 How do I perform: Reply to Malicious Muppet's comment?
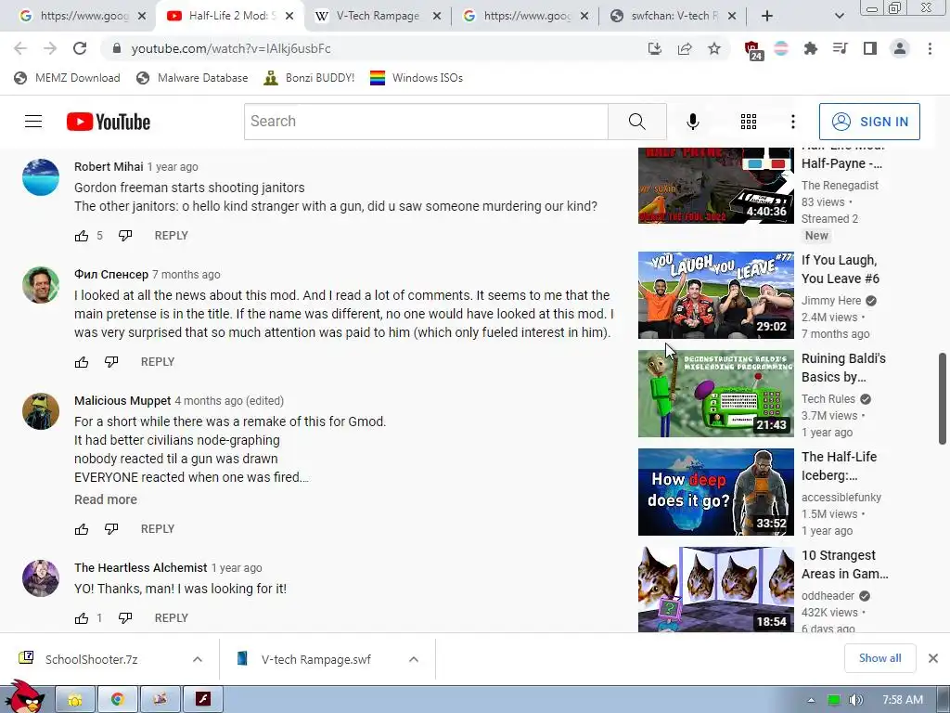(x=158, y=529)
